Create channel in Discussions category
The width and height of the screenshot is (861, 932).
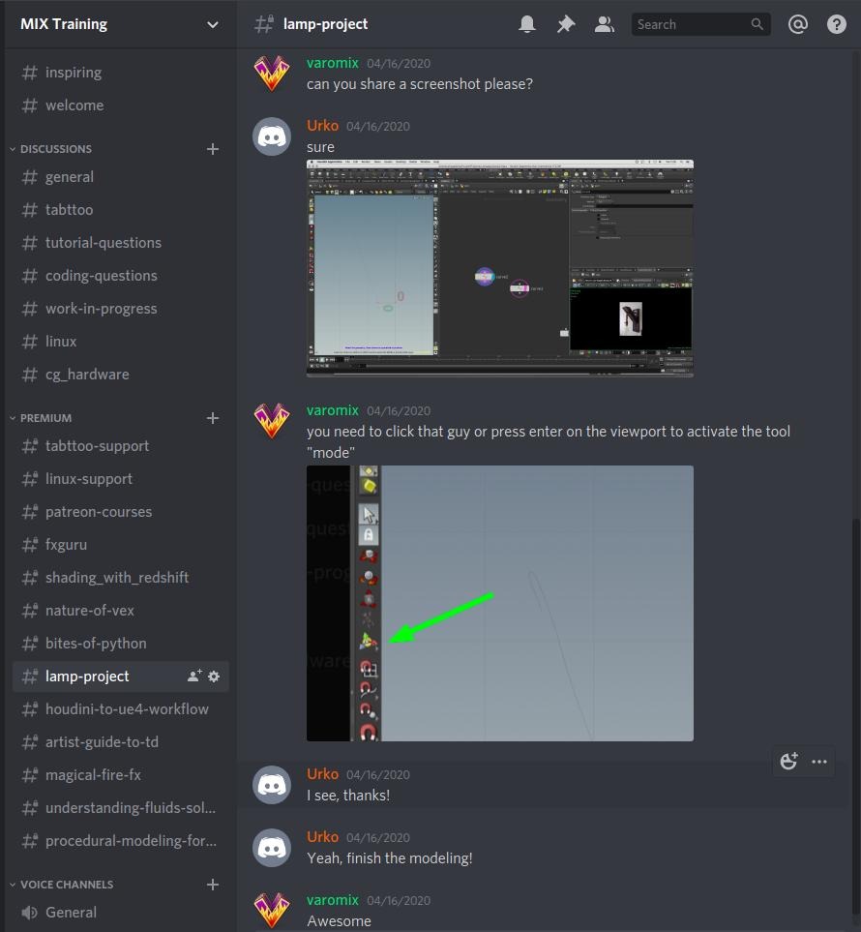(x=213, y=149)
